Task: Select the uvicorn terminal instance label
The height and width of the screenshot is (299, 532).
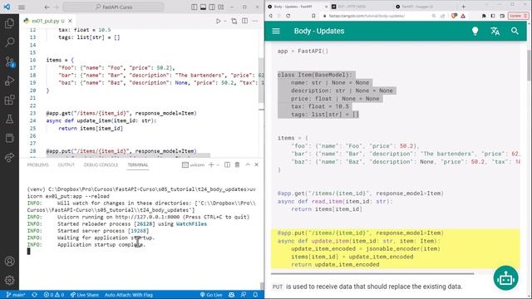Action: 194,164
